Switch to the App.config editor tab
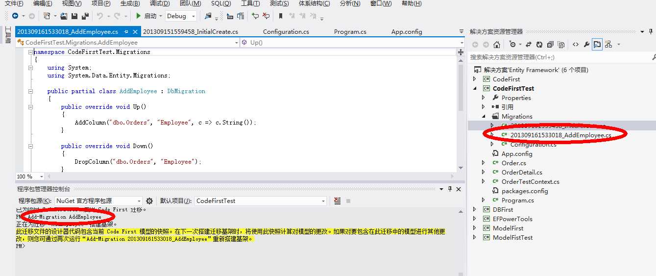The height and width of the screenshot is (276, 656). coord(407,32)
